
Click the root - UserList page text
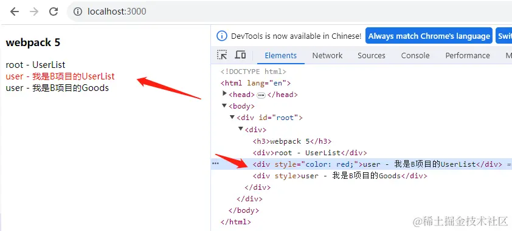(36, 65)
